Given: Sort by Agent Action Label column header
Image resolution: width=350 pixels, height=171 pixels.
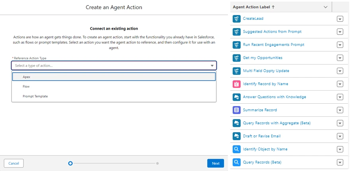Looking at the screenshot, I should (254, 7).
